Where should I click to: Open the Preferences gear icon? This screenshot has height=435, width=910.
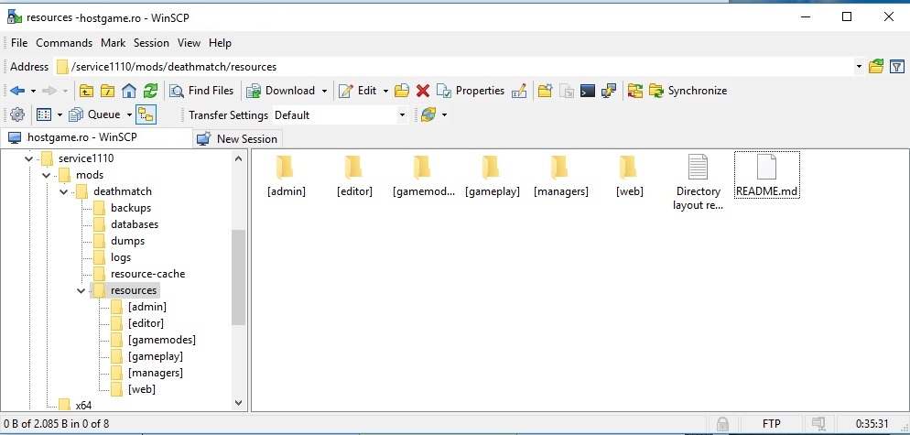pos(17,115)
